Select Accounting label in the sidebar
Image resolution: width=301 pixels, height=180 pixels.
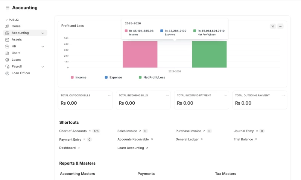(20, 33)
